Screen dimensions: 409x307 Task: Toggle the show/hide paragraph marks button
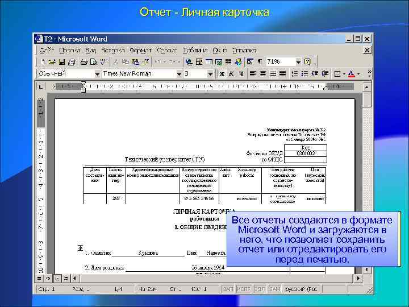point(260,62)
